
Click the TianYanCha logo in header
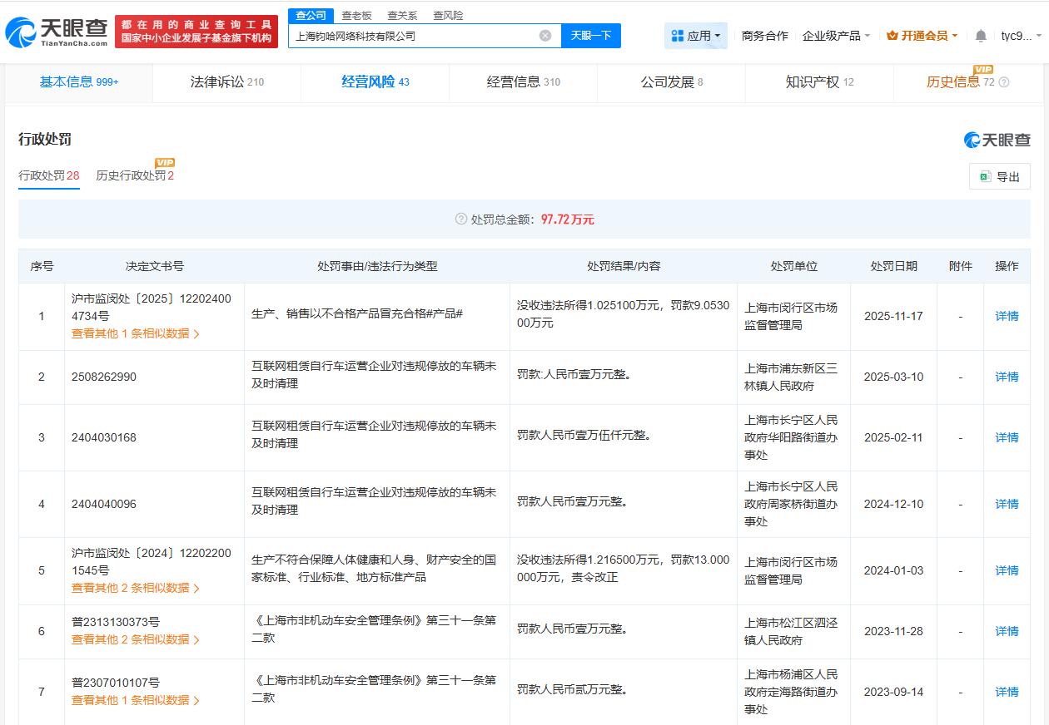(57, 32)
